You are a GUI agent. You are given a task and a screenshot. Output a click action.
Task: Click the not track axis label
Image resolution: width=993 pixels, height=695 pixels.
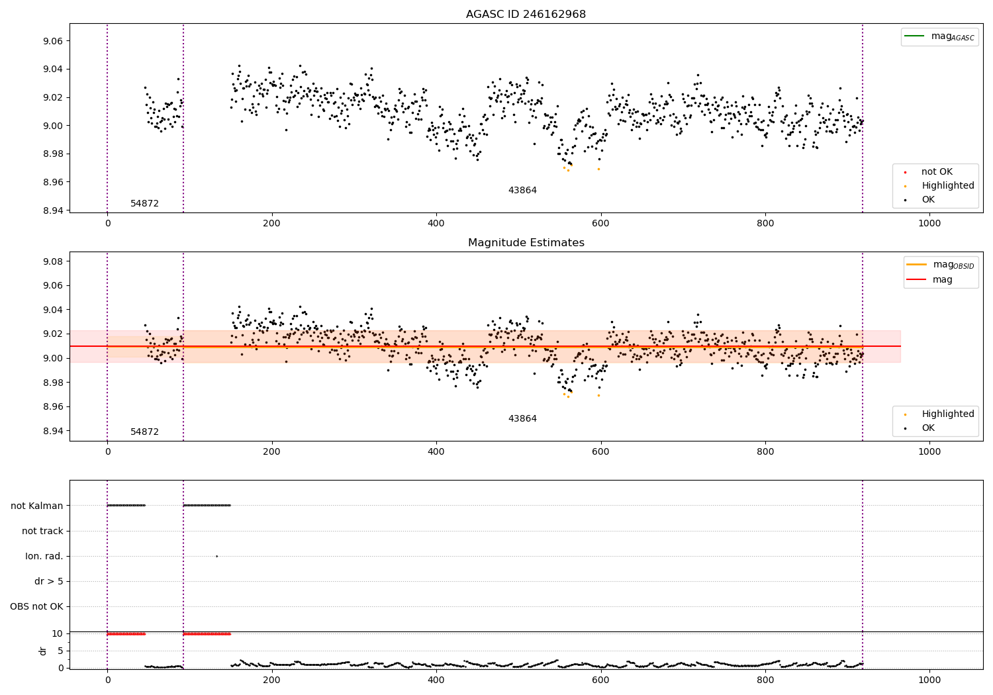coord(42,531)
